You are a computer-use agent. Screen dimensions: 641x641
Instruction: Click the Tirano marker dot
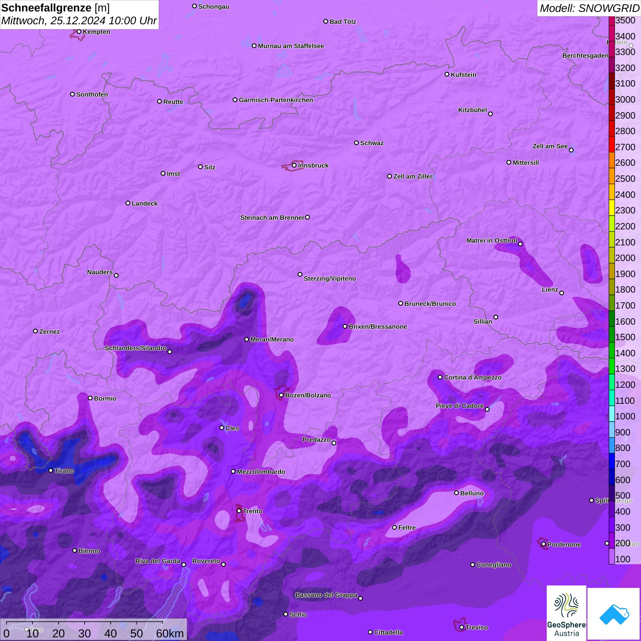[x=51, y=470]
